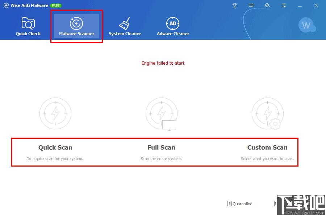Click 'Select what you want to scan.' text
This screenshot has width=326, height=215.
coord(267,159)
